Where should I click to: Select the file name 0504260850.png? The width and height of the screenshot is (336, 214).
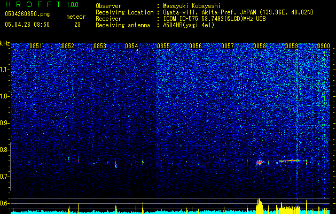(27, 14)
